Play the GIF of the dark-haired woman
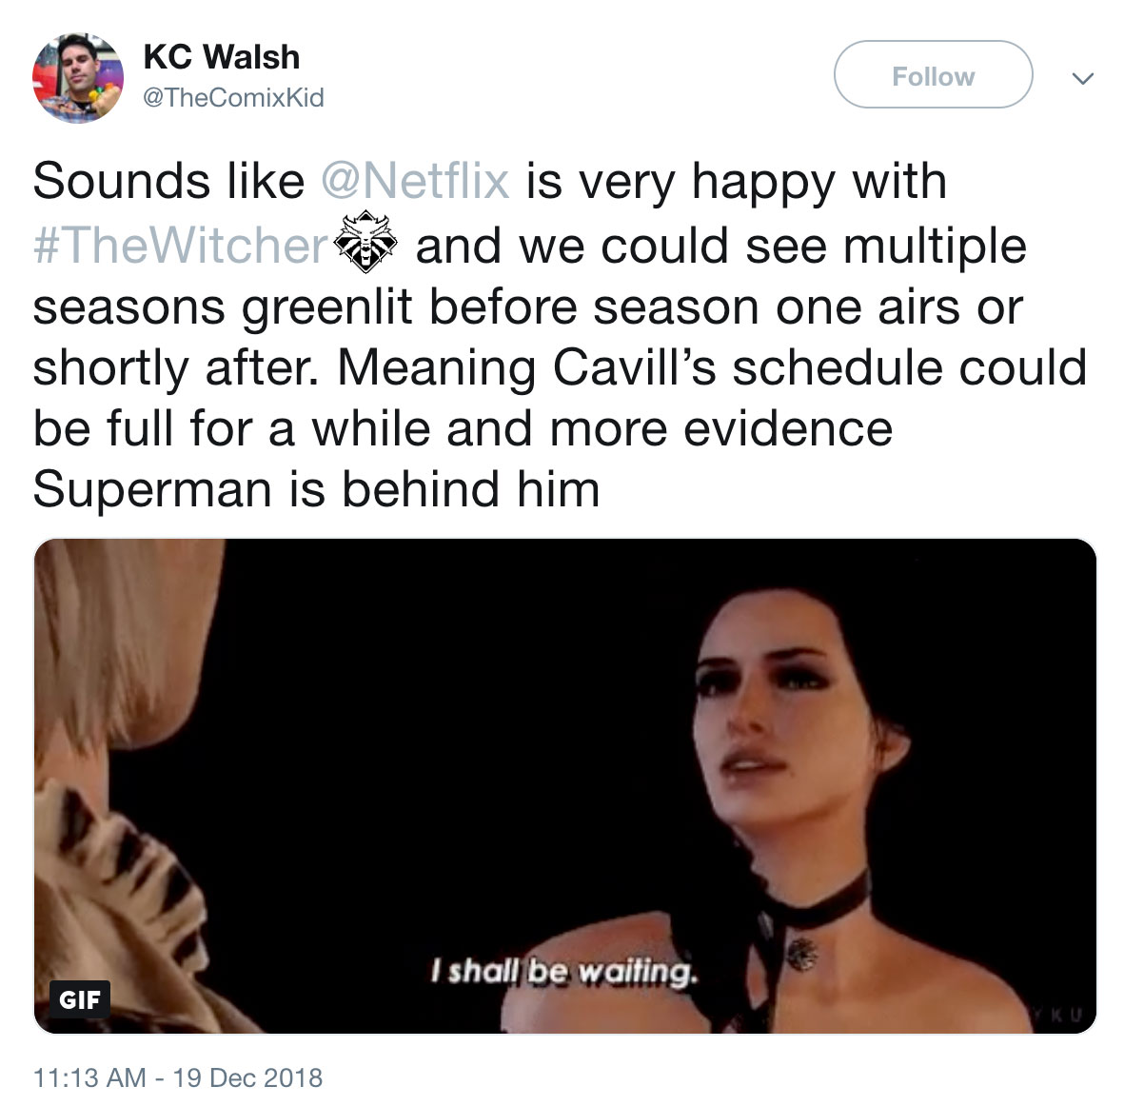This screenshot has width=1144, height=1106. [565, 786]
